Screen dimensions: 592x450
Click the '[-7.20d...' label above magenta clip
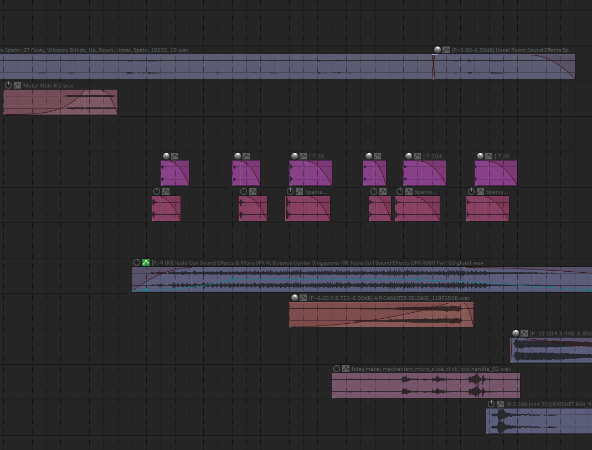click(435, 156)
